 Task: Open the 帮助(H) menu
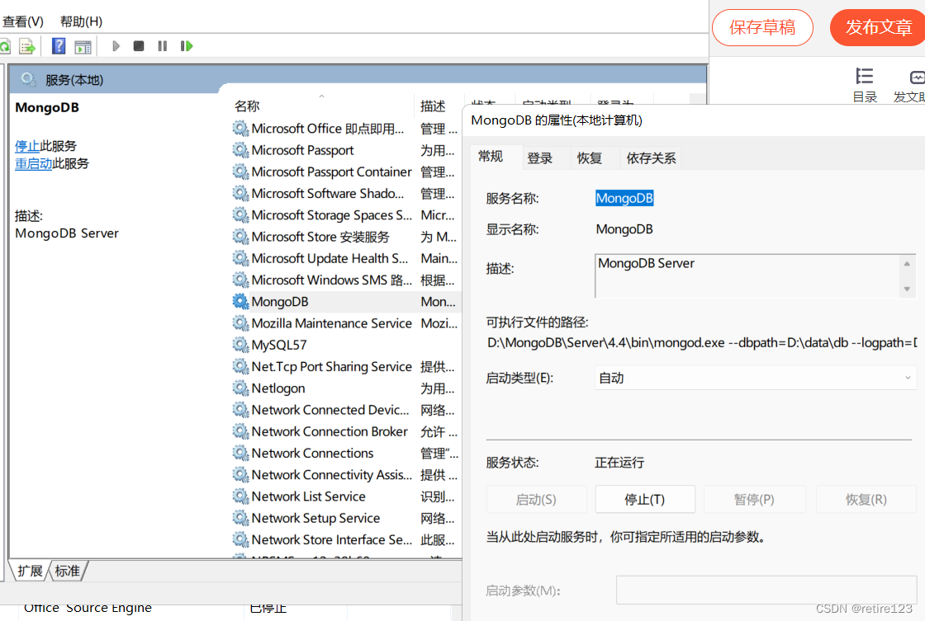point(82,21)
